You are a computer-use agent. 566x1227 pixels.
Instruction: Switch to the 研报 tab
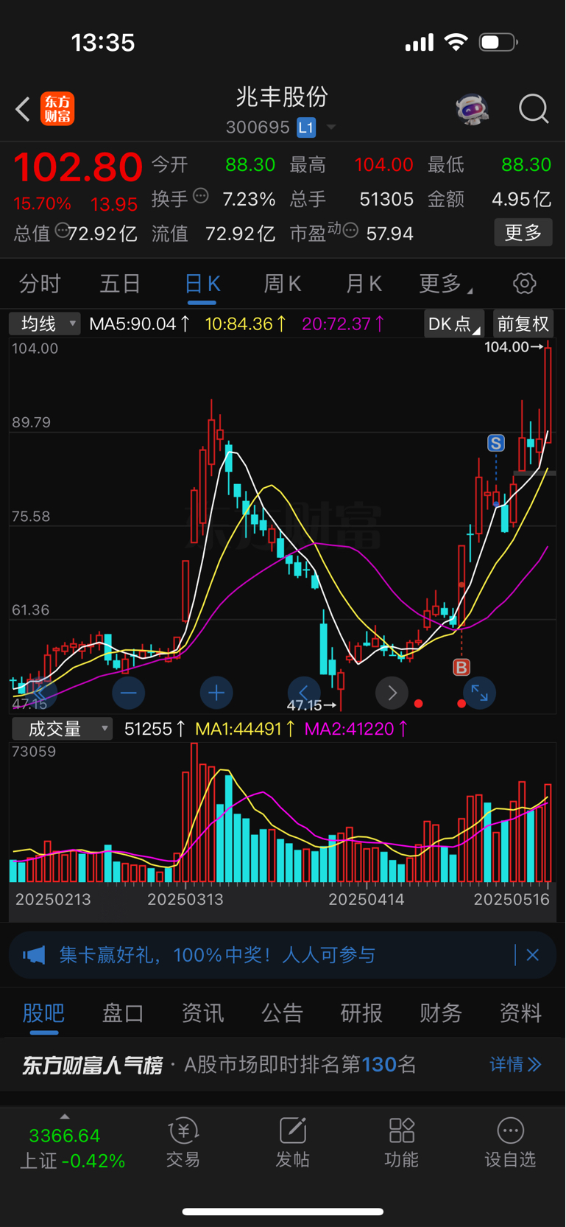coord(361,1013)
